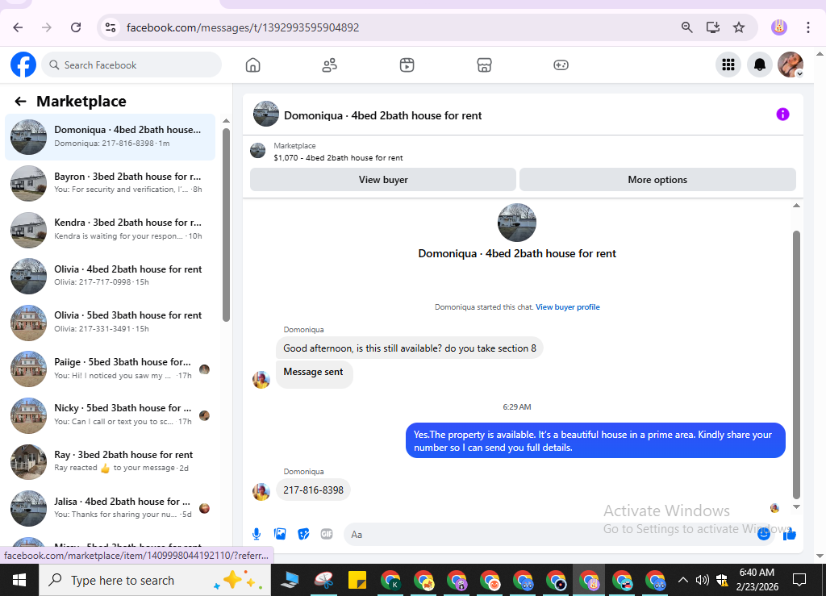This screenshot has height=596, width=826.
Task: Open conversation information purple icon
Action: pos(782,115)
